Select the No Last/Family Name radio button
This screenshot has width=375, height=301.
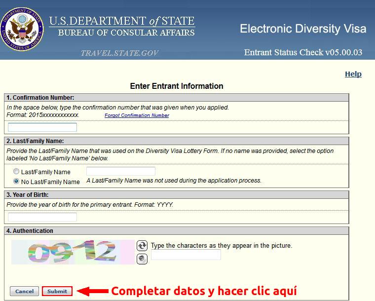16,181
